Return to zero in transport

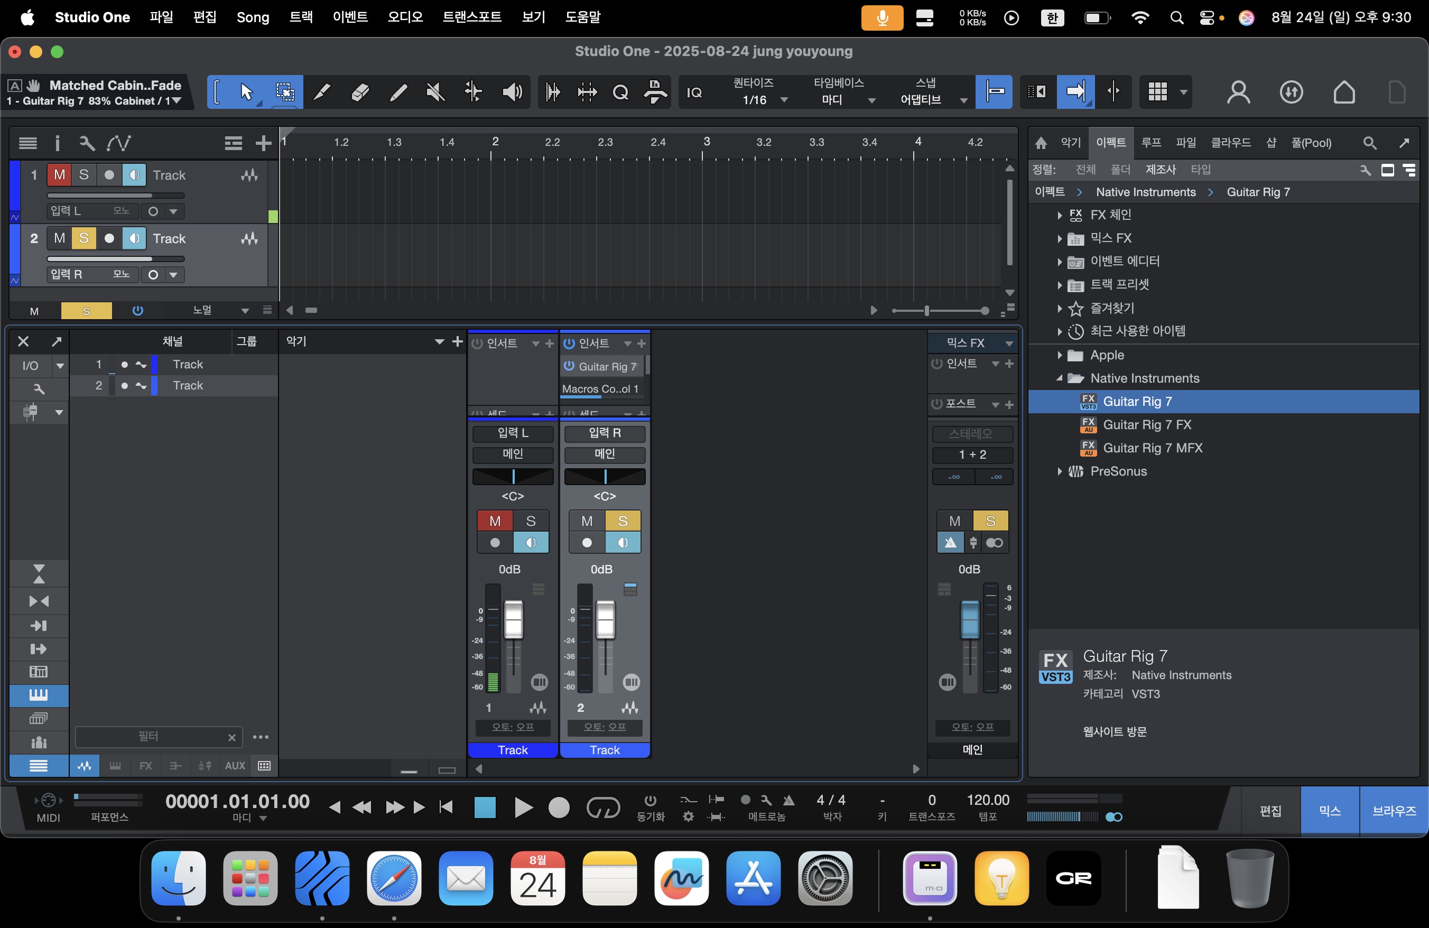tap(446, 808)
